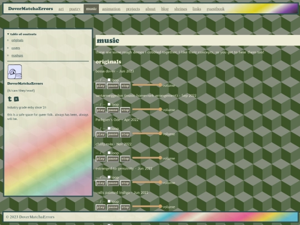The height and width of the screenshot is (225, 300).
Task: Open the poetry page
Action: point(75,9)
